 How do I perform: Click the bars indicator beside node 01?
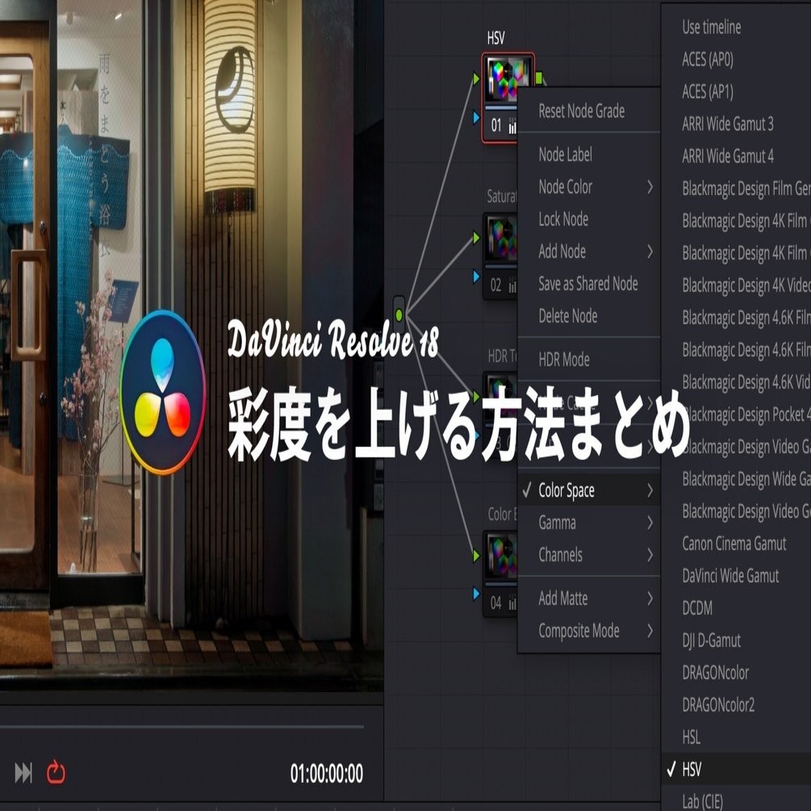click(x=512, y=124)
